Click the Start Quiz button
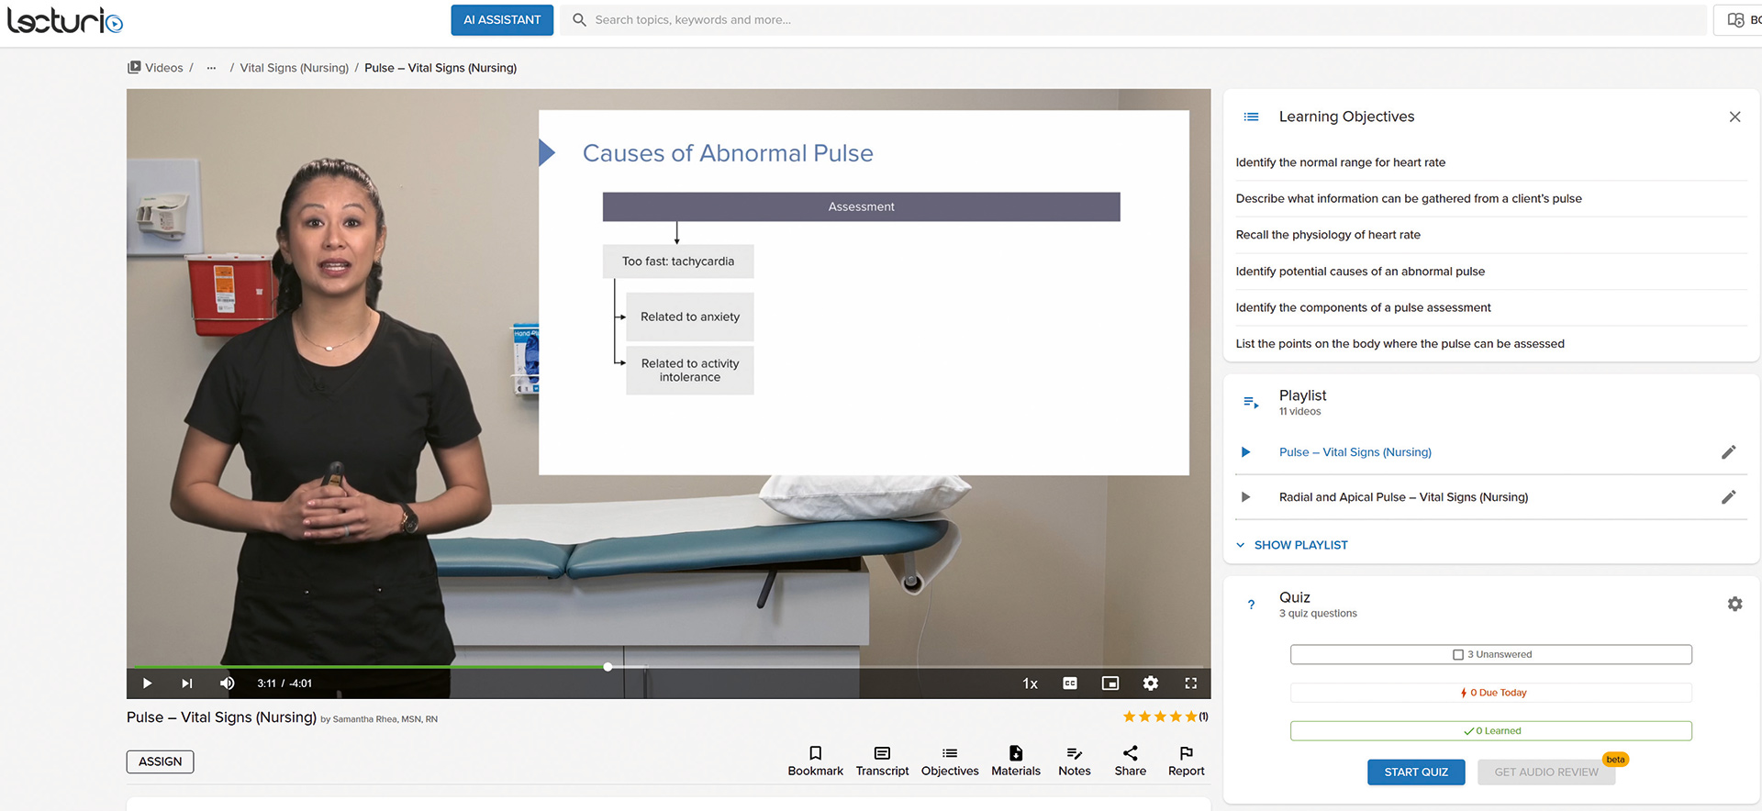 tap(1415, 772)
